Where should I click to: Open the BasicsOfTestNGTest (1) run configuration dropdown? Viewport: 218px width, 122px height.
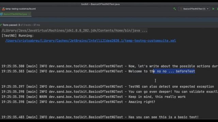point(194,9)
